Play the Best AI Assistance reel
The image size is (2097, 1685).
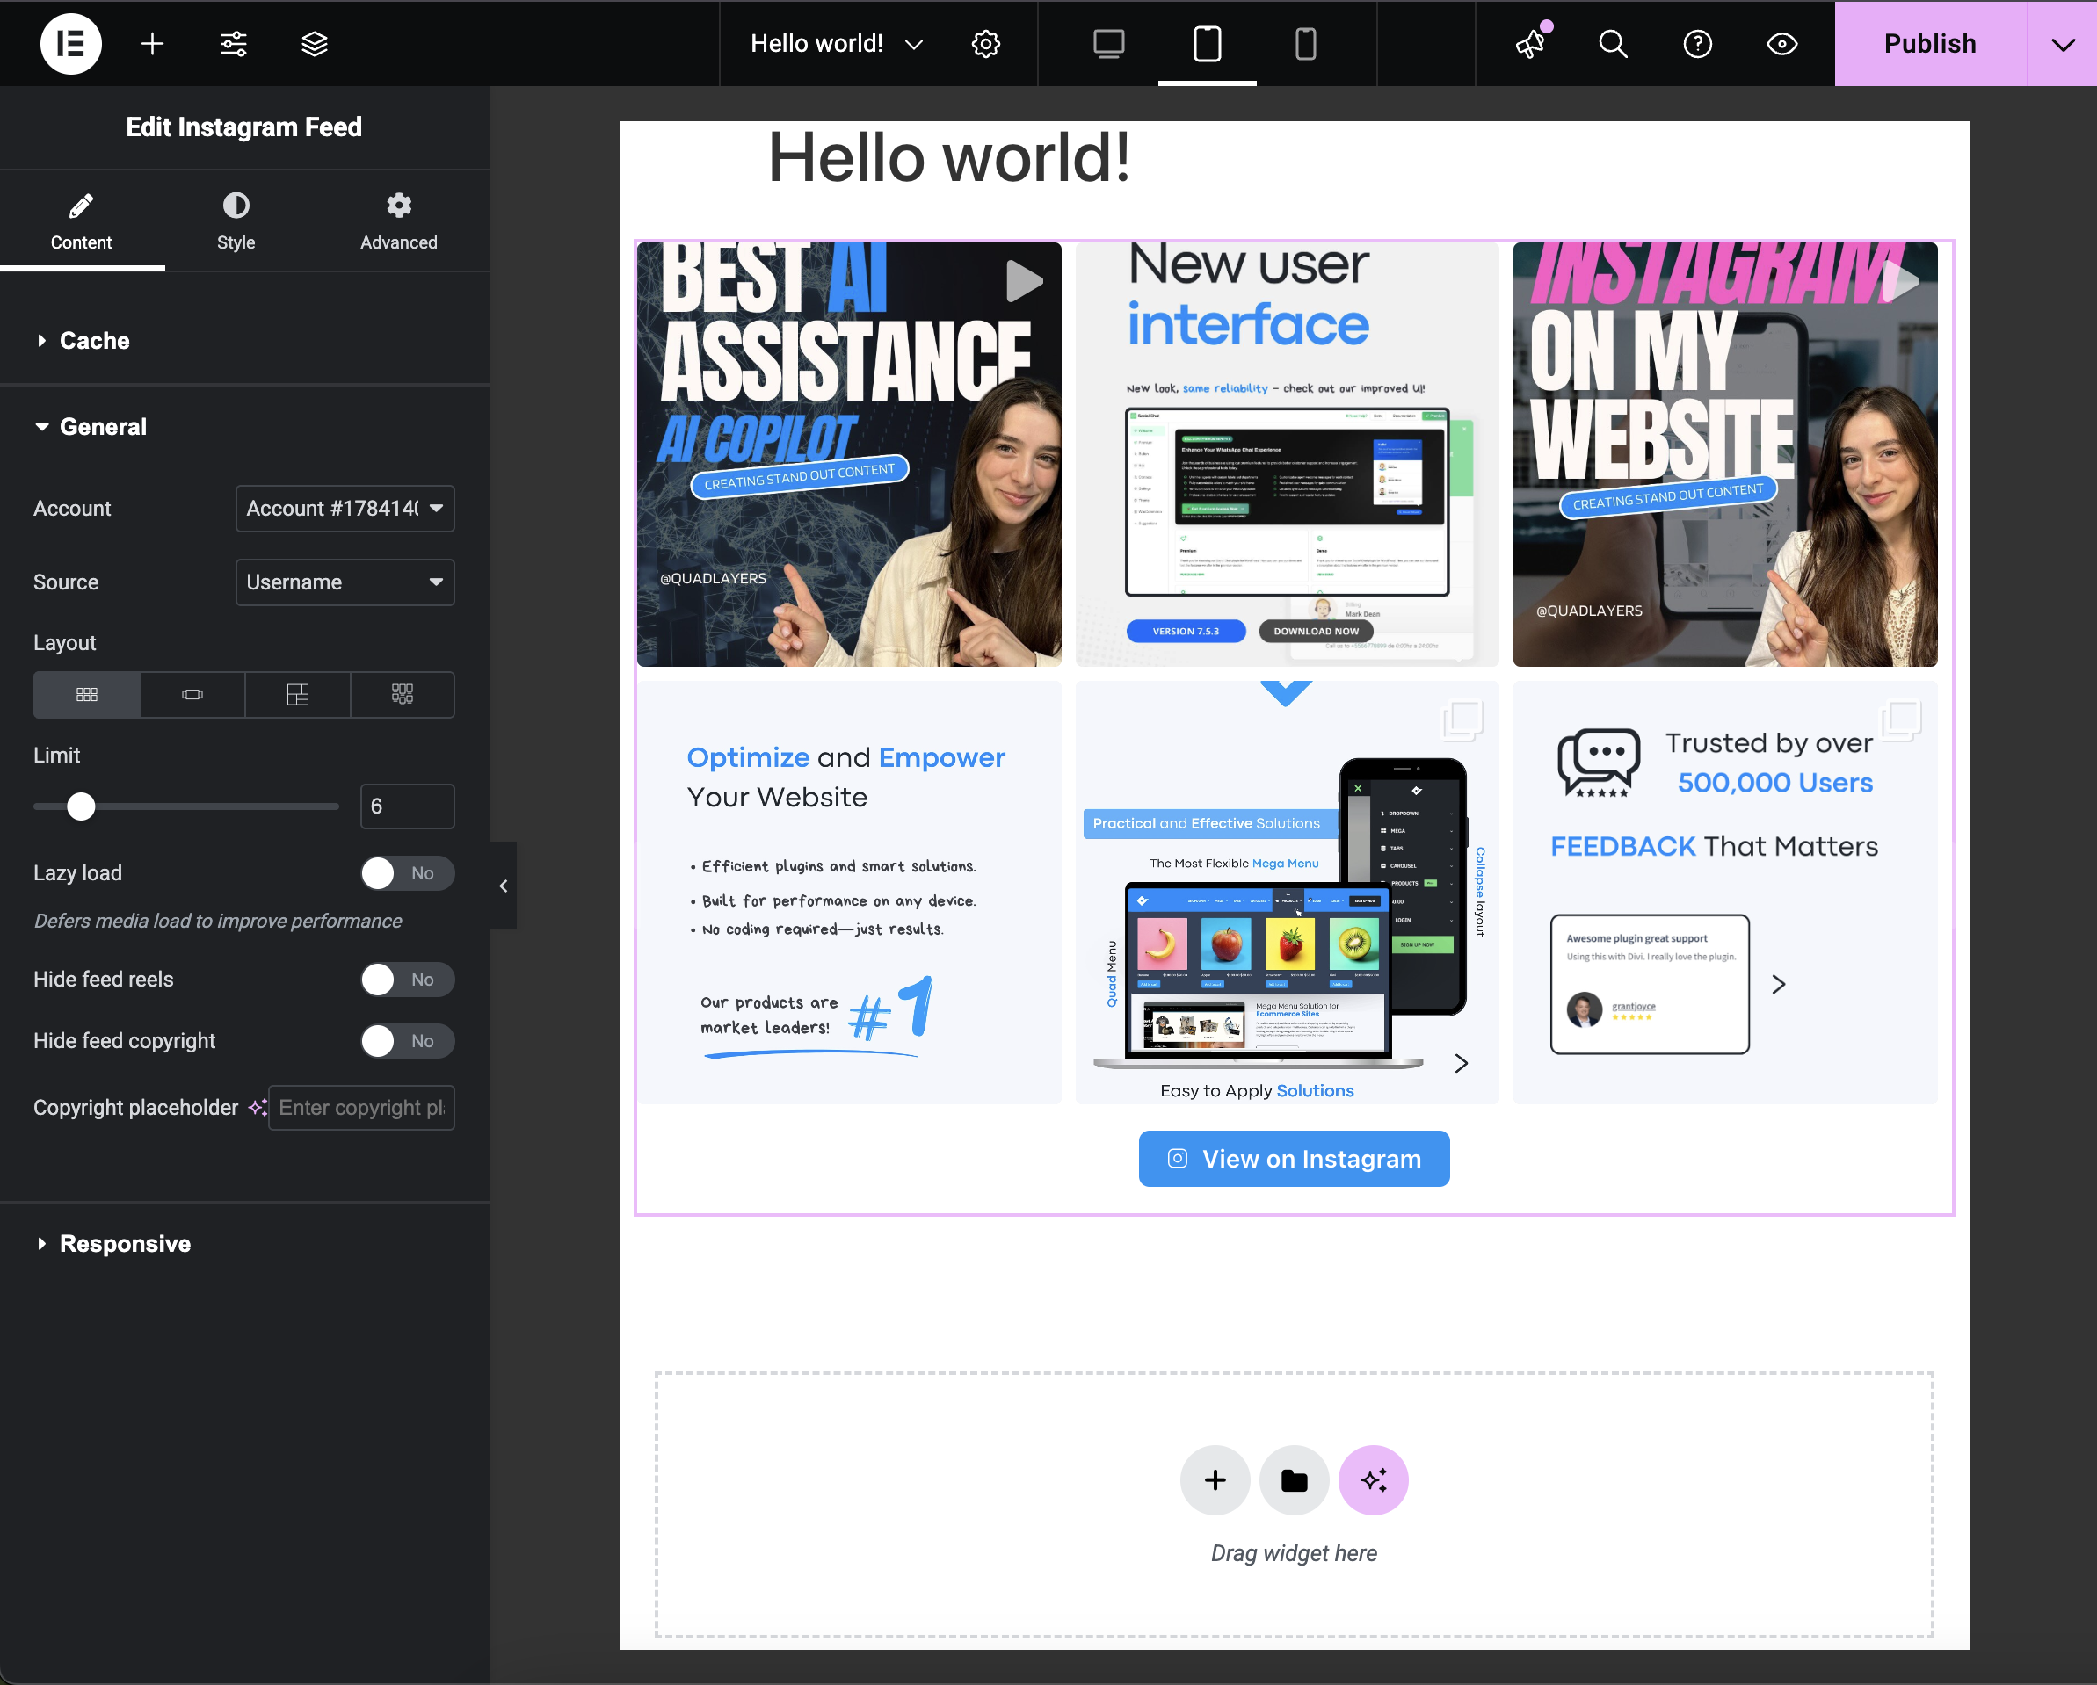(1023, 281)
